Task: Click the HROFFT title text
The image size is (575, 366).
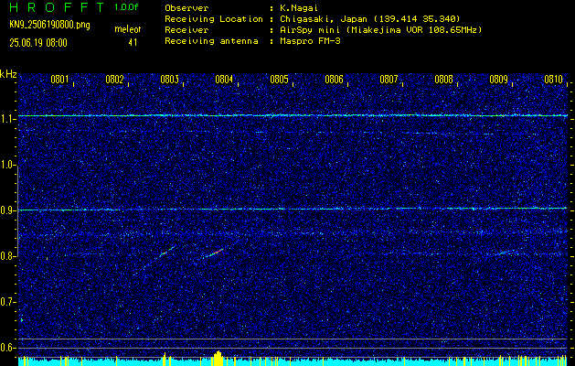Action: pyautogui.click(x=57, y=7)
